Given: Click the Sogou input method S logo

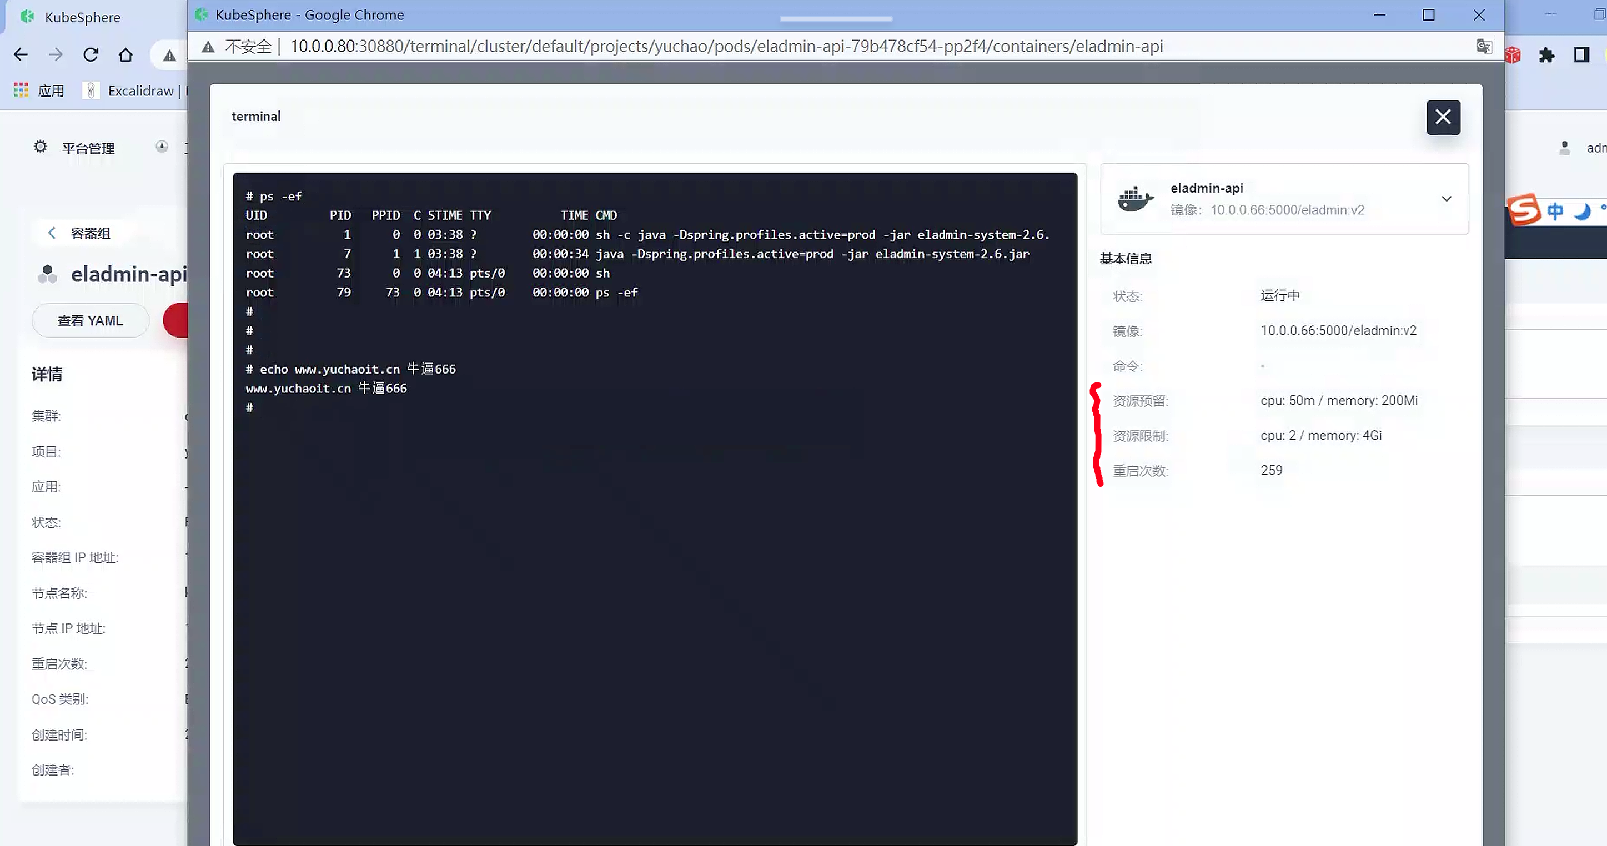Looking at the screenshot, I should point(1524,210).
